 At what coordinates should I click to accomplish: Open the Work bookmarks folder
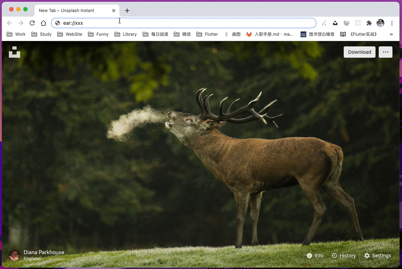pos(16,34)
